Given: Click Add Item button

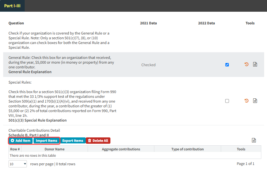Looking at the screenshot, I should click(x=20, y=141).
